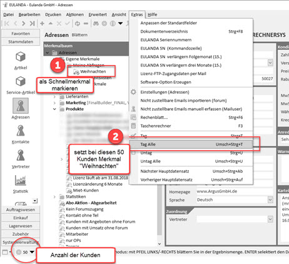Click the refresh arrows icon in toolbar
Screen dimensions: 289x264
[78, 23]
